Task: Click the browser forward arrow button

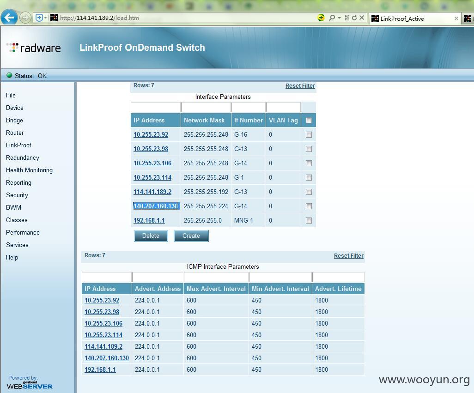Action: pos(25,18)
